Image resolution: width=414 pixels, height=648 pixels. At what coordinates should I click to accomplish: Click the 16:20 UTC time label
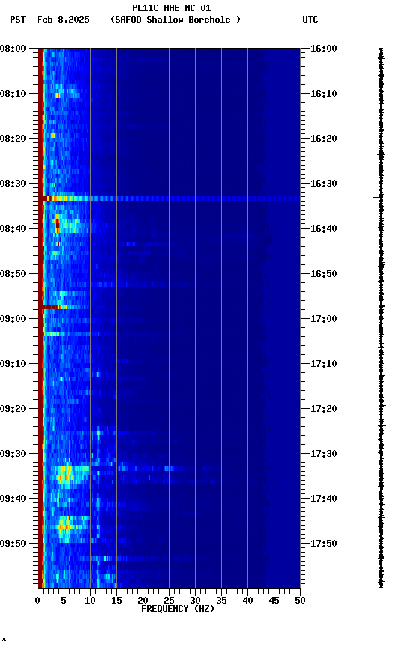[324, 139]
